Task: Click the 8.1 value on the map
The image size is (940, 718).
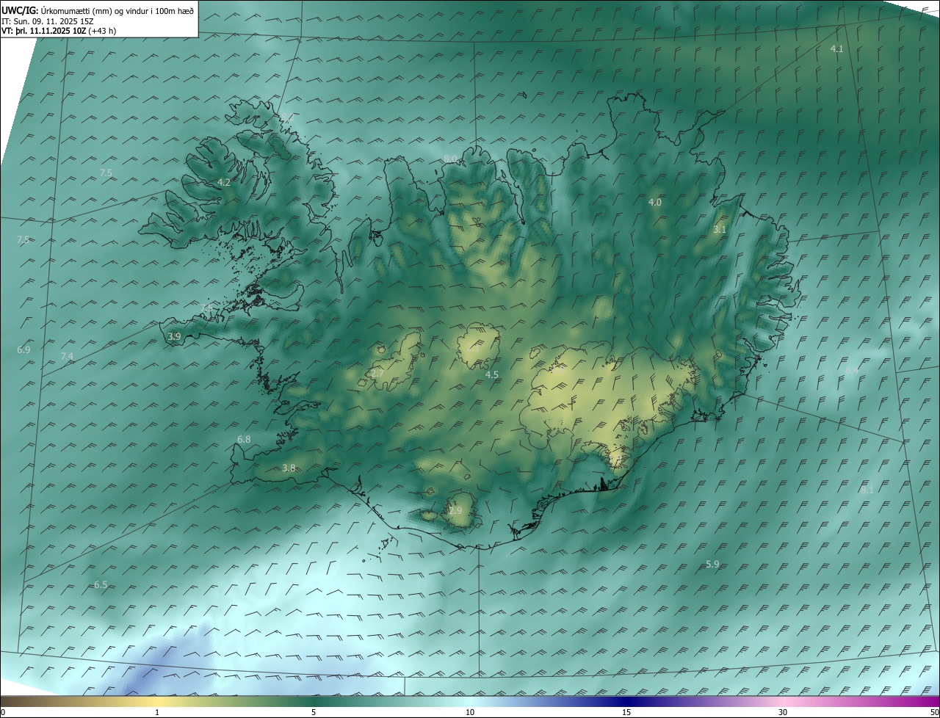Action: (867, 490)
